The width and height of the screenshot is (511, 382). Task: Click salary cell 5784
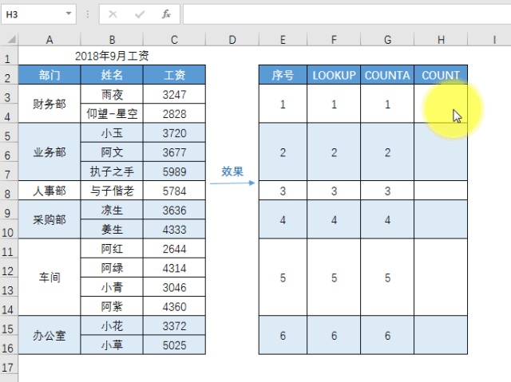(174, 191)
